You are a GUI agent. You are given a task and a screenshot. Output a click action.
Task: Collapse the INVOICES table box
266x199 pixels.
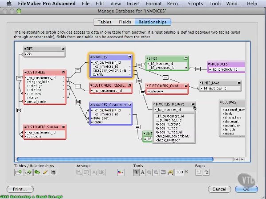(129, 57)
